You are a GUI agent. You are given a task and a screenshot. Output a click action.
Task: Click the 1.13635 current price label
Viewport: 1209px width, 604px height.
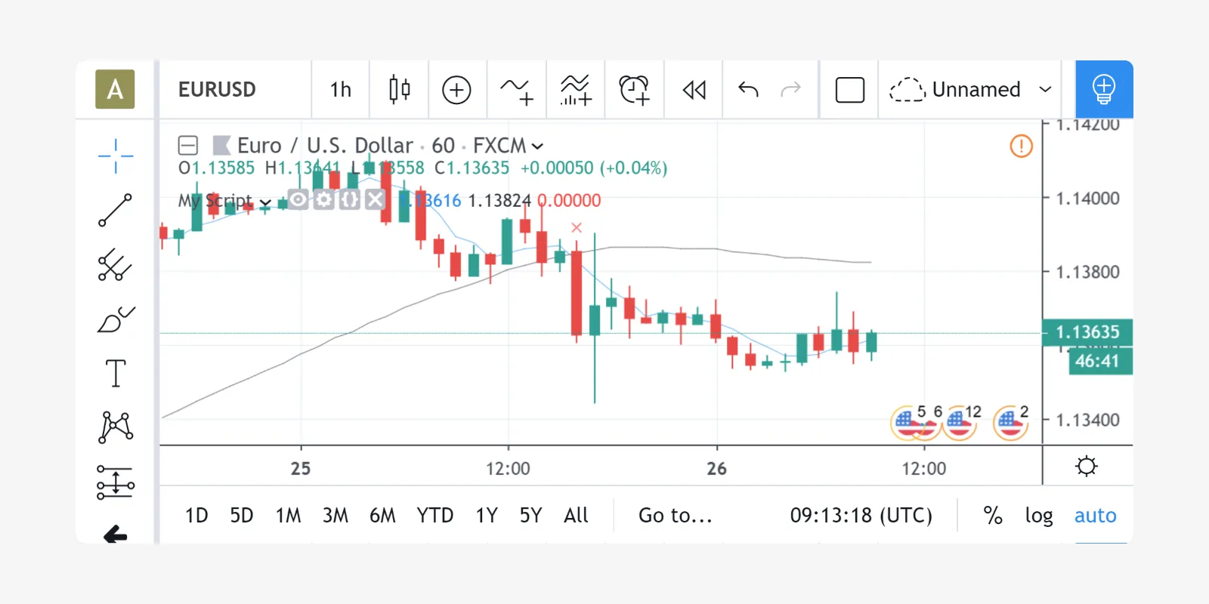(1087, 332)
